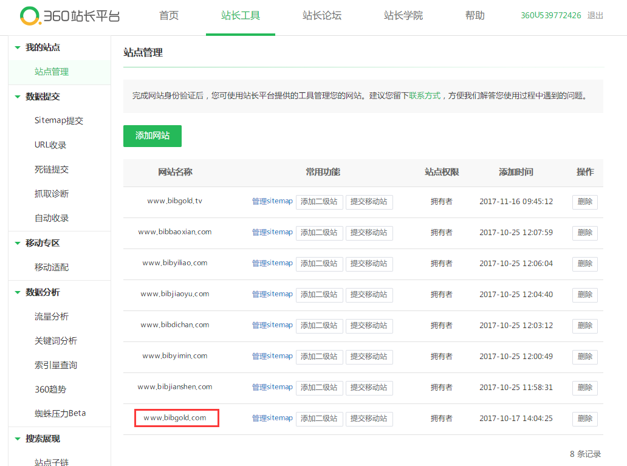Click the green 添加网站 button
627x466 pixels.
tap(152, 136)
